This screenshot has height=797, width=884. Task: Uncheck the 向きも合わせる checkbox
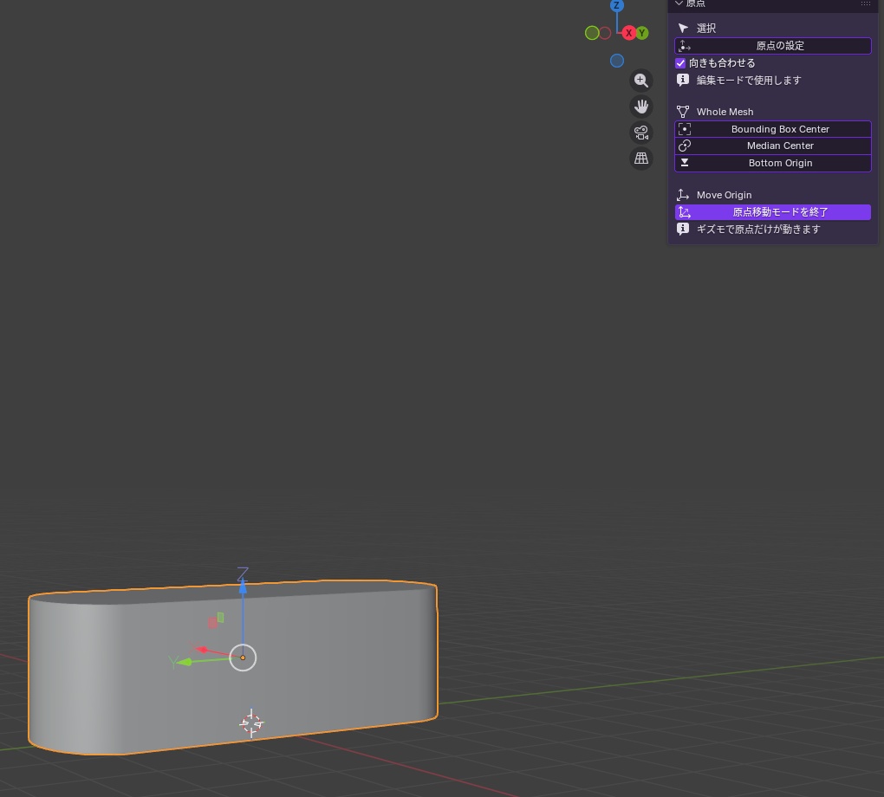click(x=680, y=63)
